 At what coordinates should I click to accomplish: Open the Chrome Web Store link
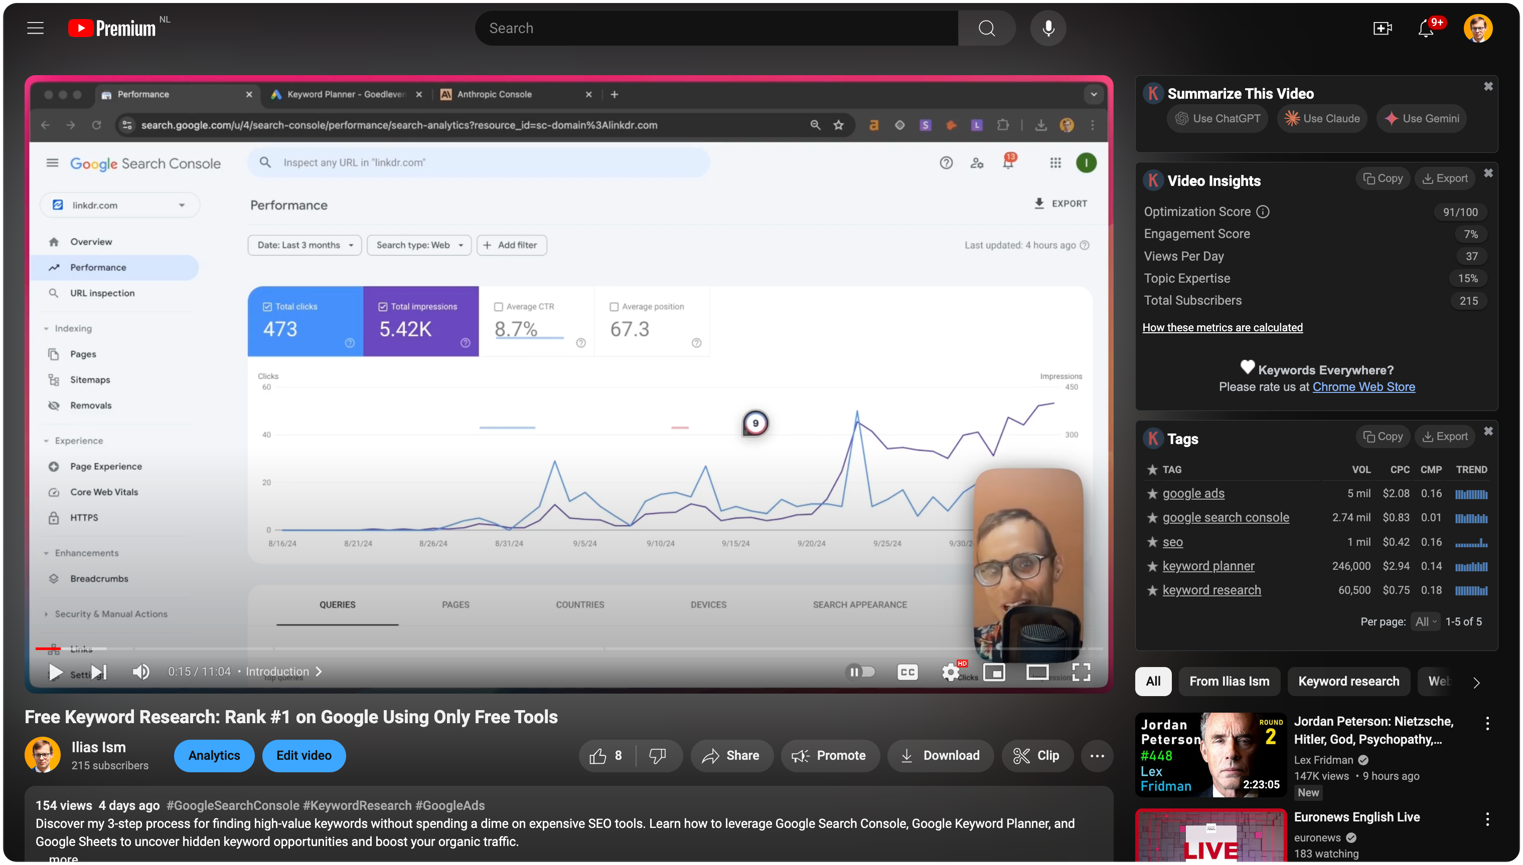click(x=1363, y=387)
